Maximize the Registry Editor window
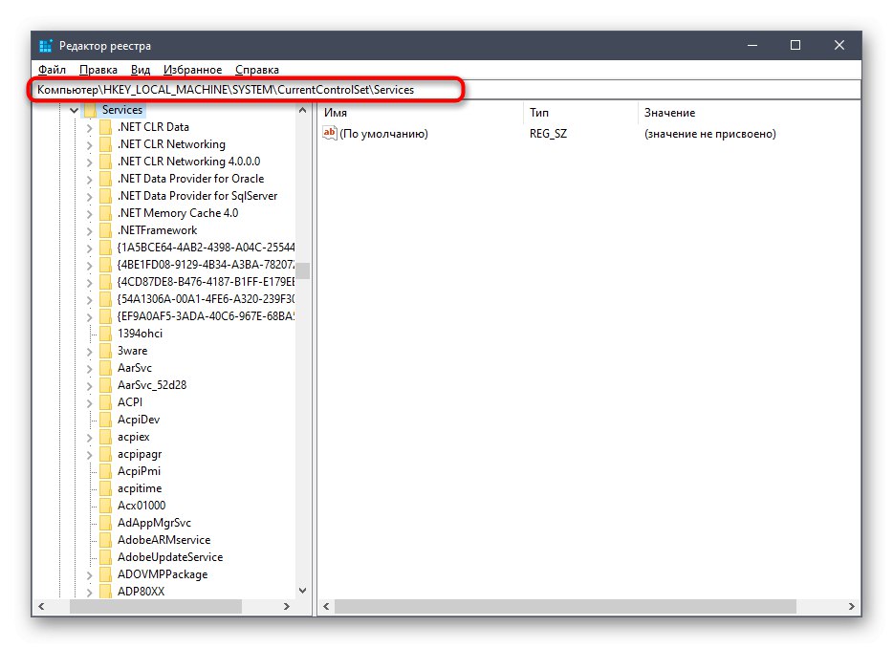The height and width of the screenshot is (648, 893). (795, 45)
